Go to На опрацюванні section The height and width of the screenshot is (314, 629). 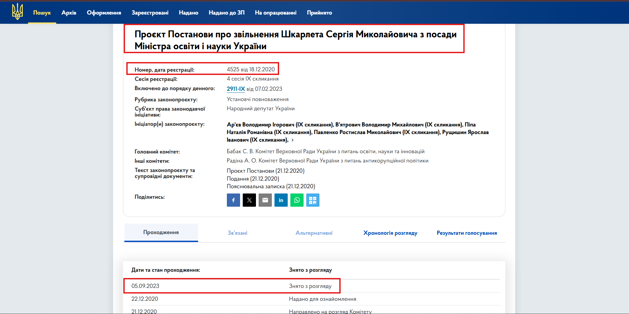pyautogui.click(x=275, y=13)
